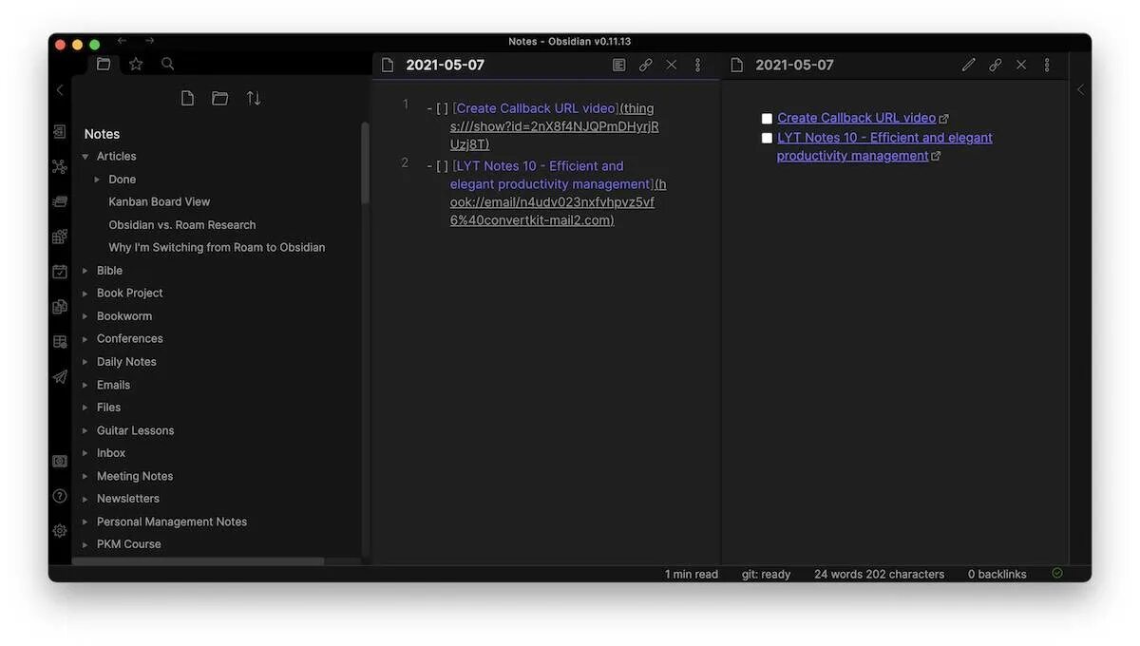Toggle preview mode on the left note pane
This screenshot has width=1140, height=646.
[x=618, y=64]
